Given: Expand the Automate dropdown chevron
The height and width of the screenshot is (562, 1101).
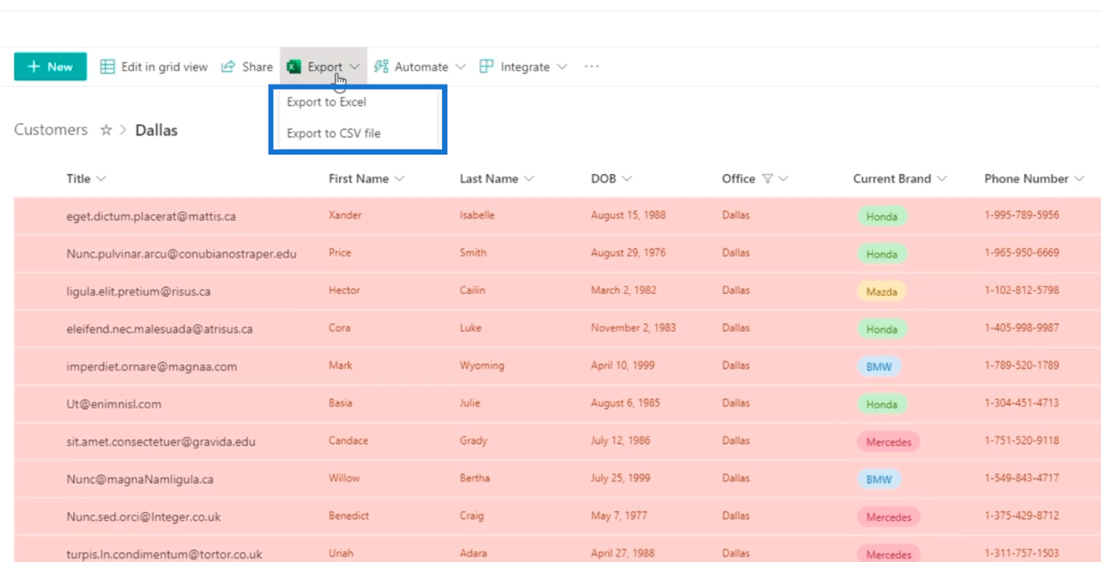Looking at the screenshot, I should [460, 67].
